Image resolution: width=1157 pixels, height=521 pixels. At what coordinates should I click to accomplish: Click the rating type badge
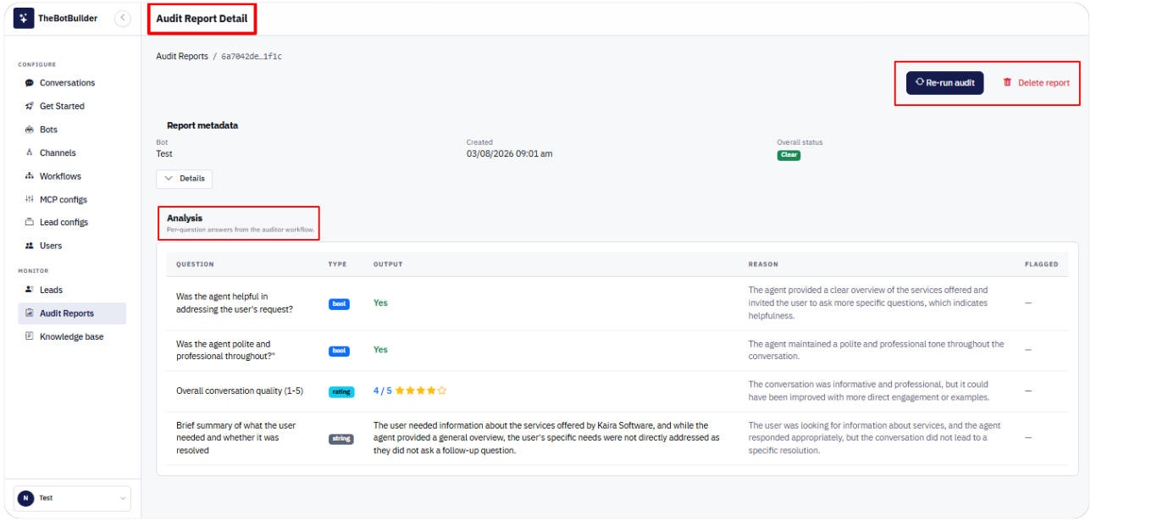[341, 391]
